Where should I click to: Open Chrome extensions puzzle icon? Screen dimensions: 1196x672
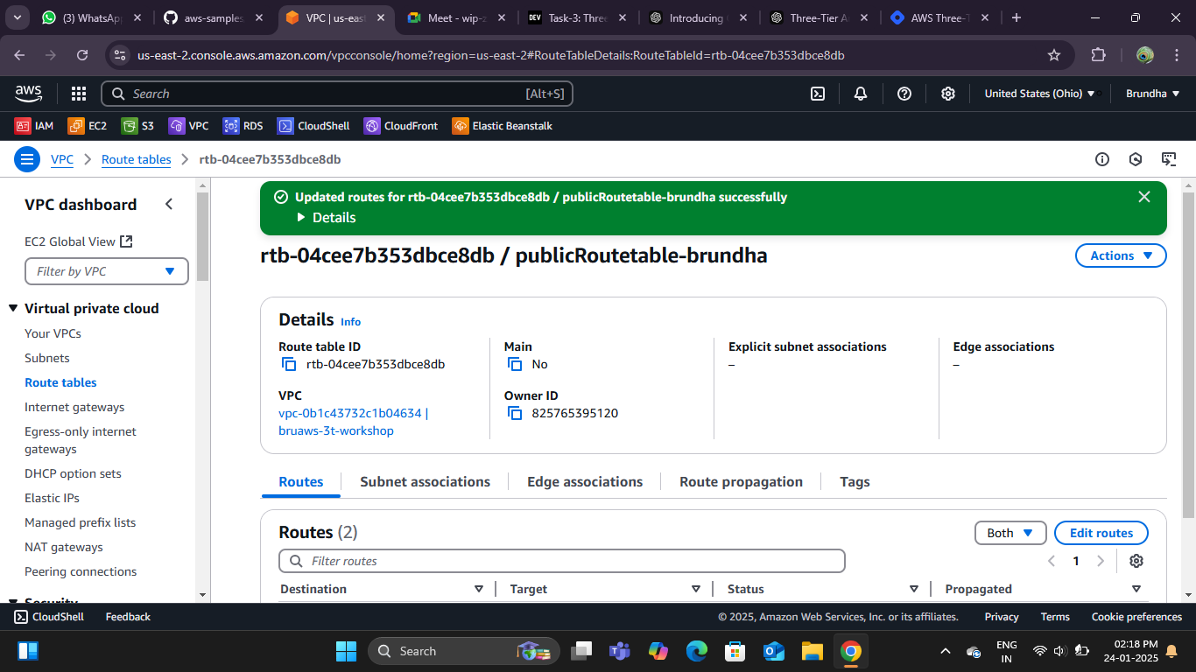1098,55
